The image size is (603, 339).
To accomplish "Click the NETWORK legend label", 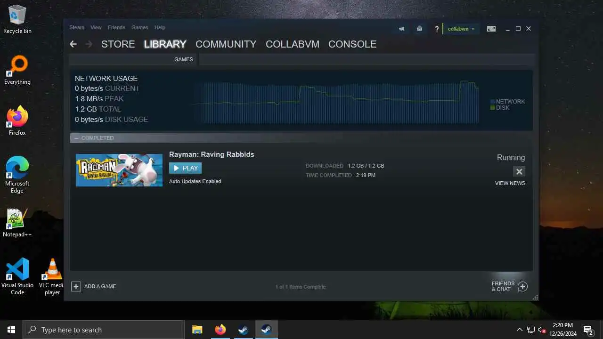I will 510,101.
